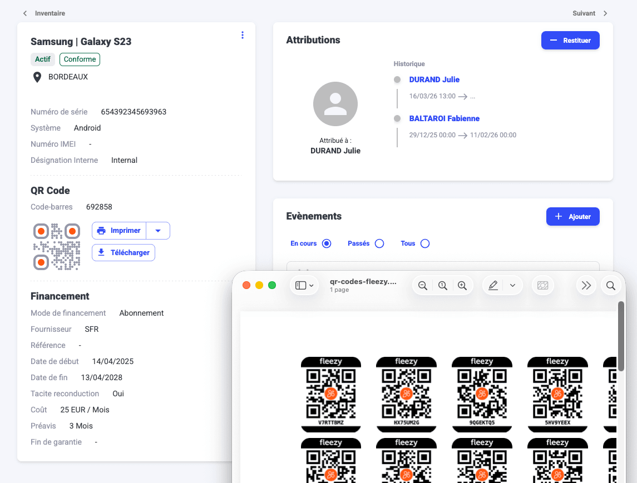Click the Actif status badge
Screen dimensions: 637x483
[43, 59]
